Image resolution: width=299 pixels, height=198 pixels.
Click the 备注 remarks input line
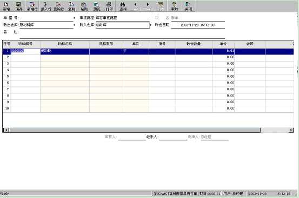122,35
